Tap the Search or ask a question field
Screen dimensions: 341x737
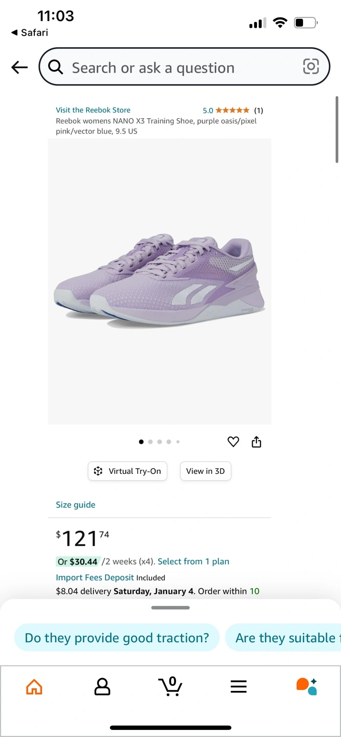[179, 68]
